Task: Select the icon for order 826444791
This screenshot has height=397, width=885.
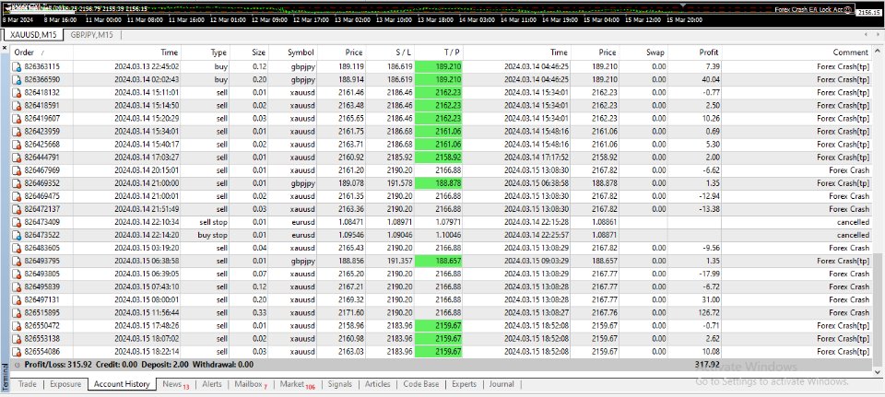Action: click(17, 158)
